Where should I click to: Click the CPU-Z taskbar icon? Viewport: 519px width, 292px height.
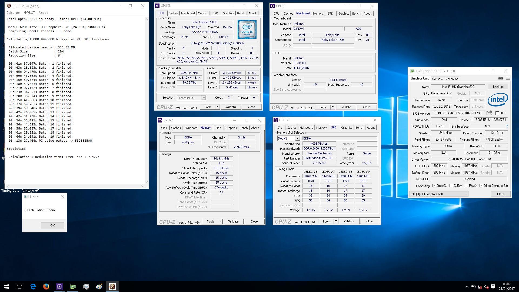(59, 287)
